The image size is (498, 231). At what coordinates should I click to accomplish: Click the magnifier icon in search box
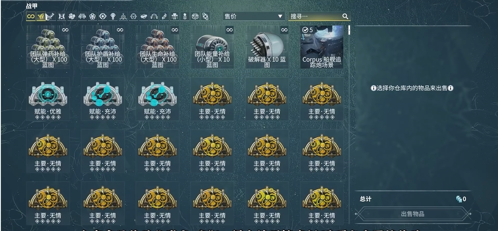click(345, 16)
